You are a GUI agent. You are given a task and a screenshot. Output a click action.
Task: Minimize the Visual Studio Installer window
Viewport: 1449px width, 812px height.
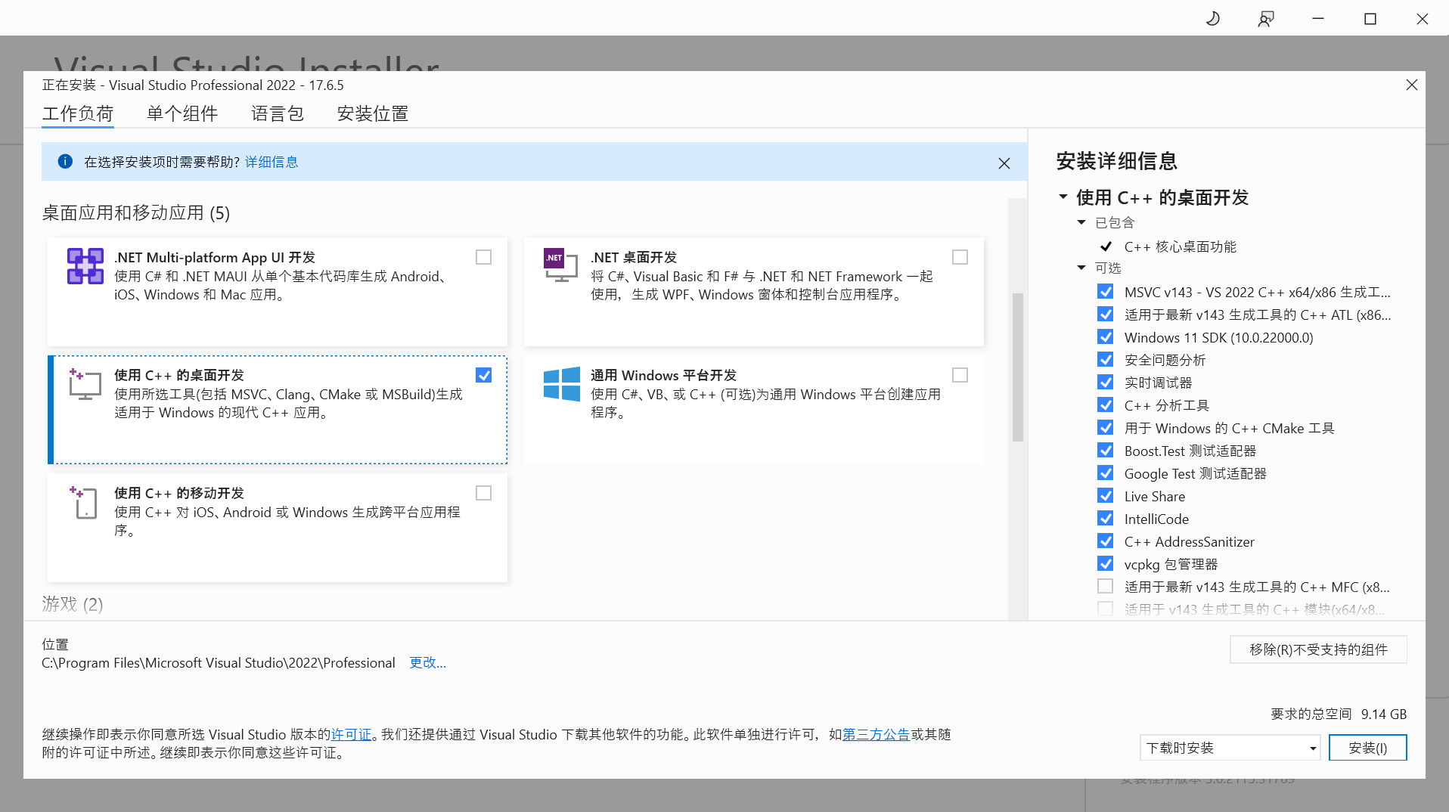[x=1318, y=18]
